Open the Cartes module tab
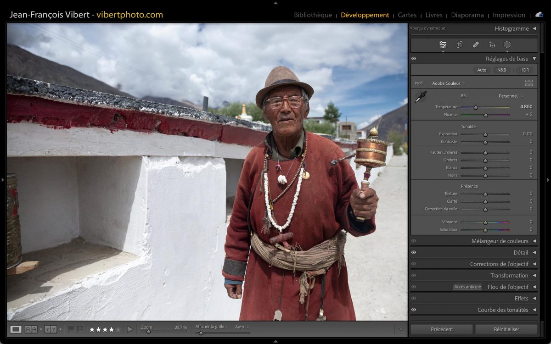The height and width of the screenshot is (344, 551). pos(407,15)
